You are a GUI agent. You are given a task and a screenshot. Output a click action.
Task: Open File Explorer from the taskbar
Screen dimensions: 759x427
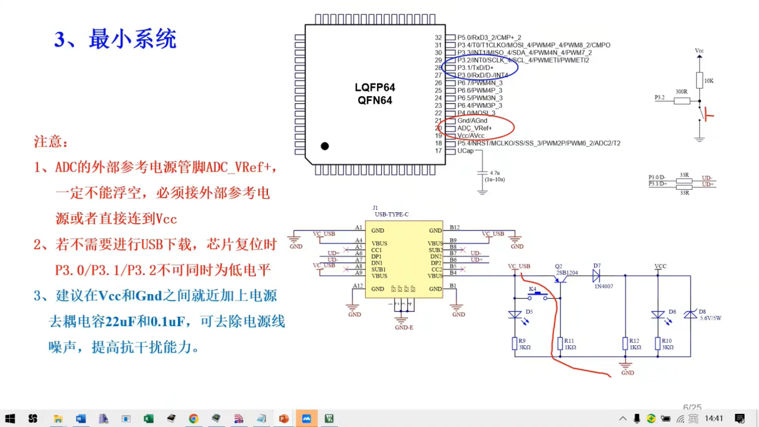pyautogui.click(x=58, y=419)
